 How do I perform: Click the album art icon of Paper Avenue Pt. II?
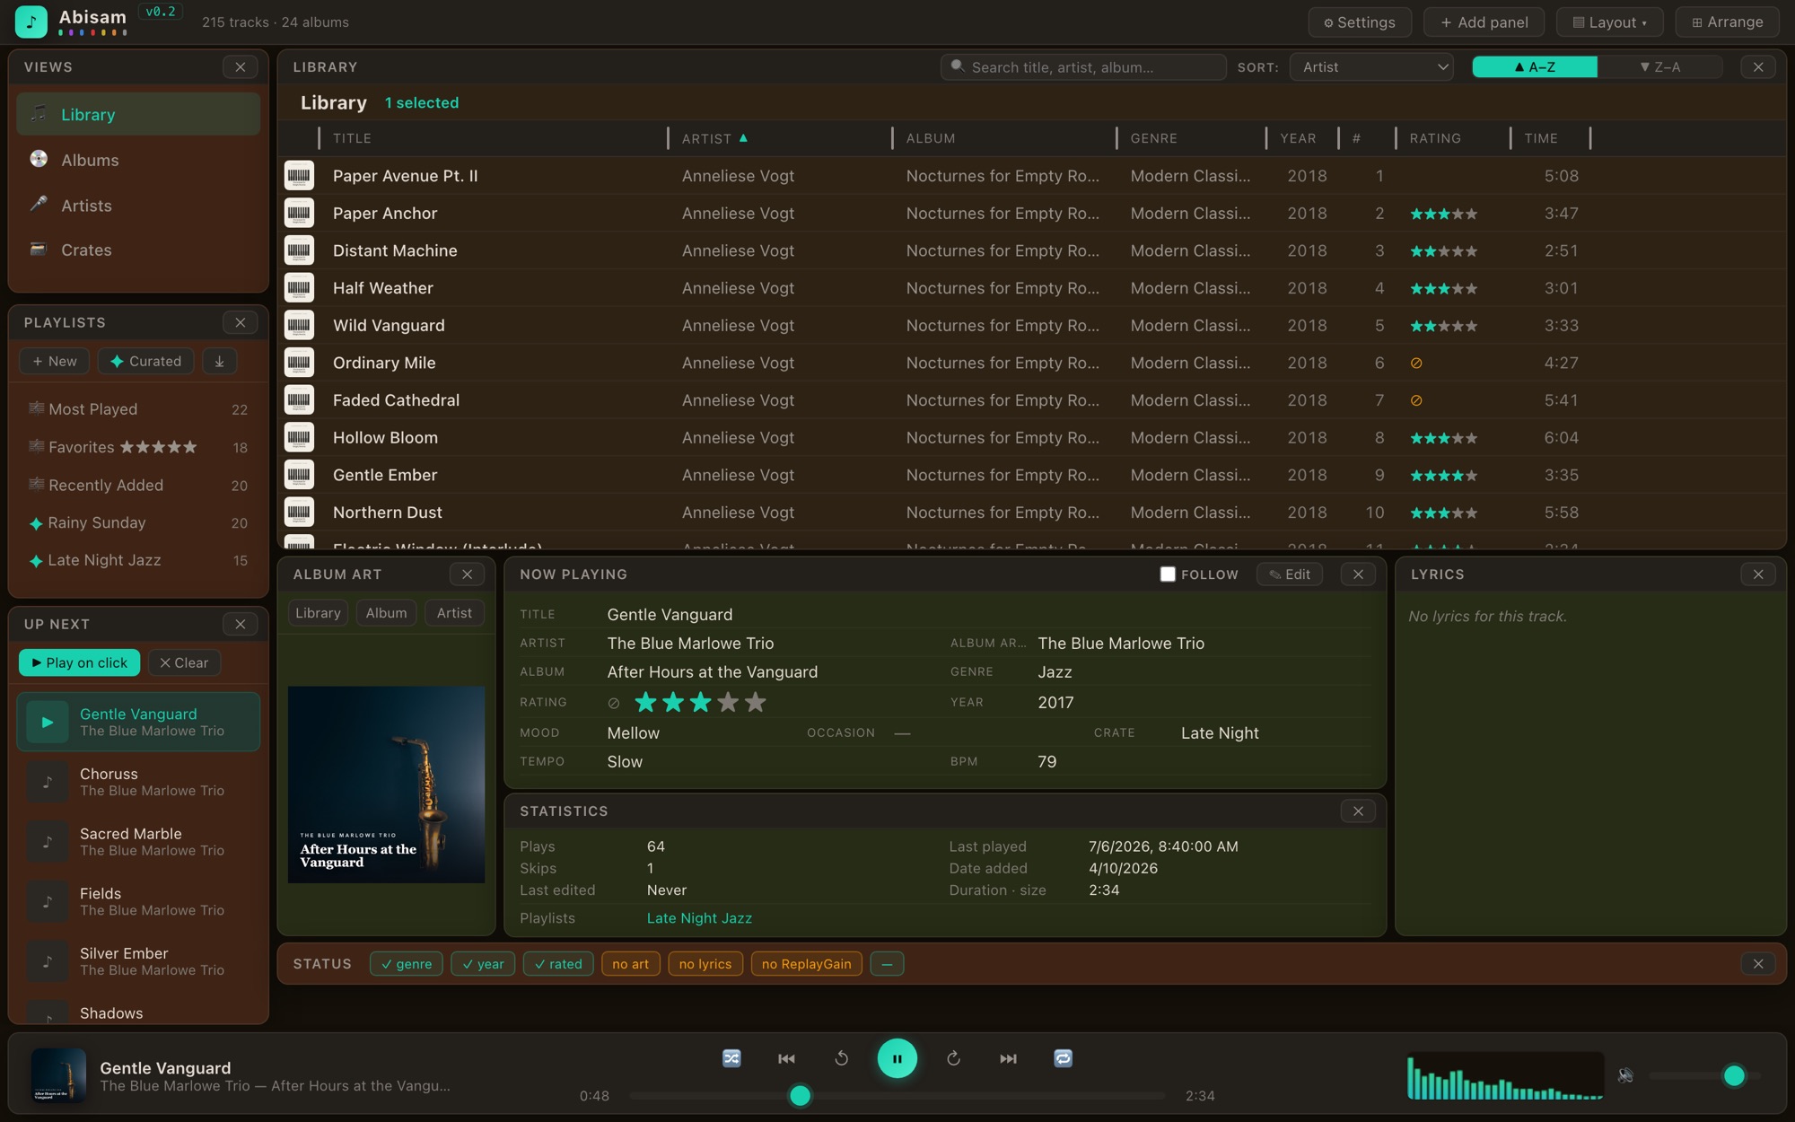[x=299, y=175]
